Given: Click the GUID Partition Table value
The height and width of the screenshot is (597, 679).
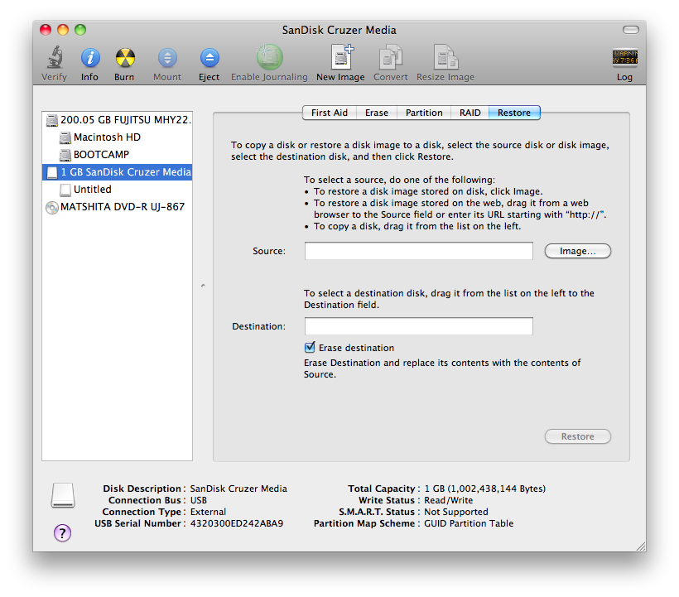Looking at the screenshot, I should 469,523.
